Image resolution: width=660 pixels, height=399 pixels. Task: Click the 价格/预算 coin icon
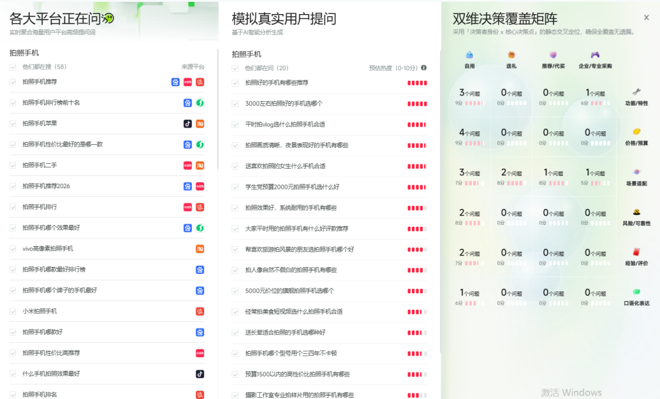tap(636, 132)
